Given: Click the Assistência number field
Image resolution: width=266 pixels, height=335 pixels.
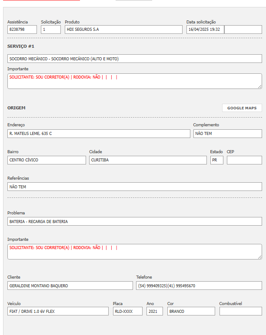Looking at the screenshot, I should click(22, 30).
